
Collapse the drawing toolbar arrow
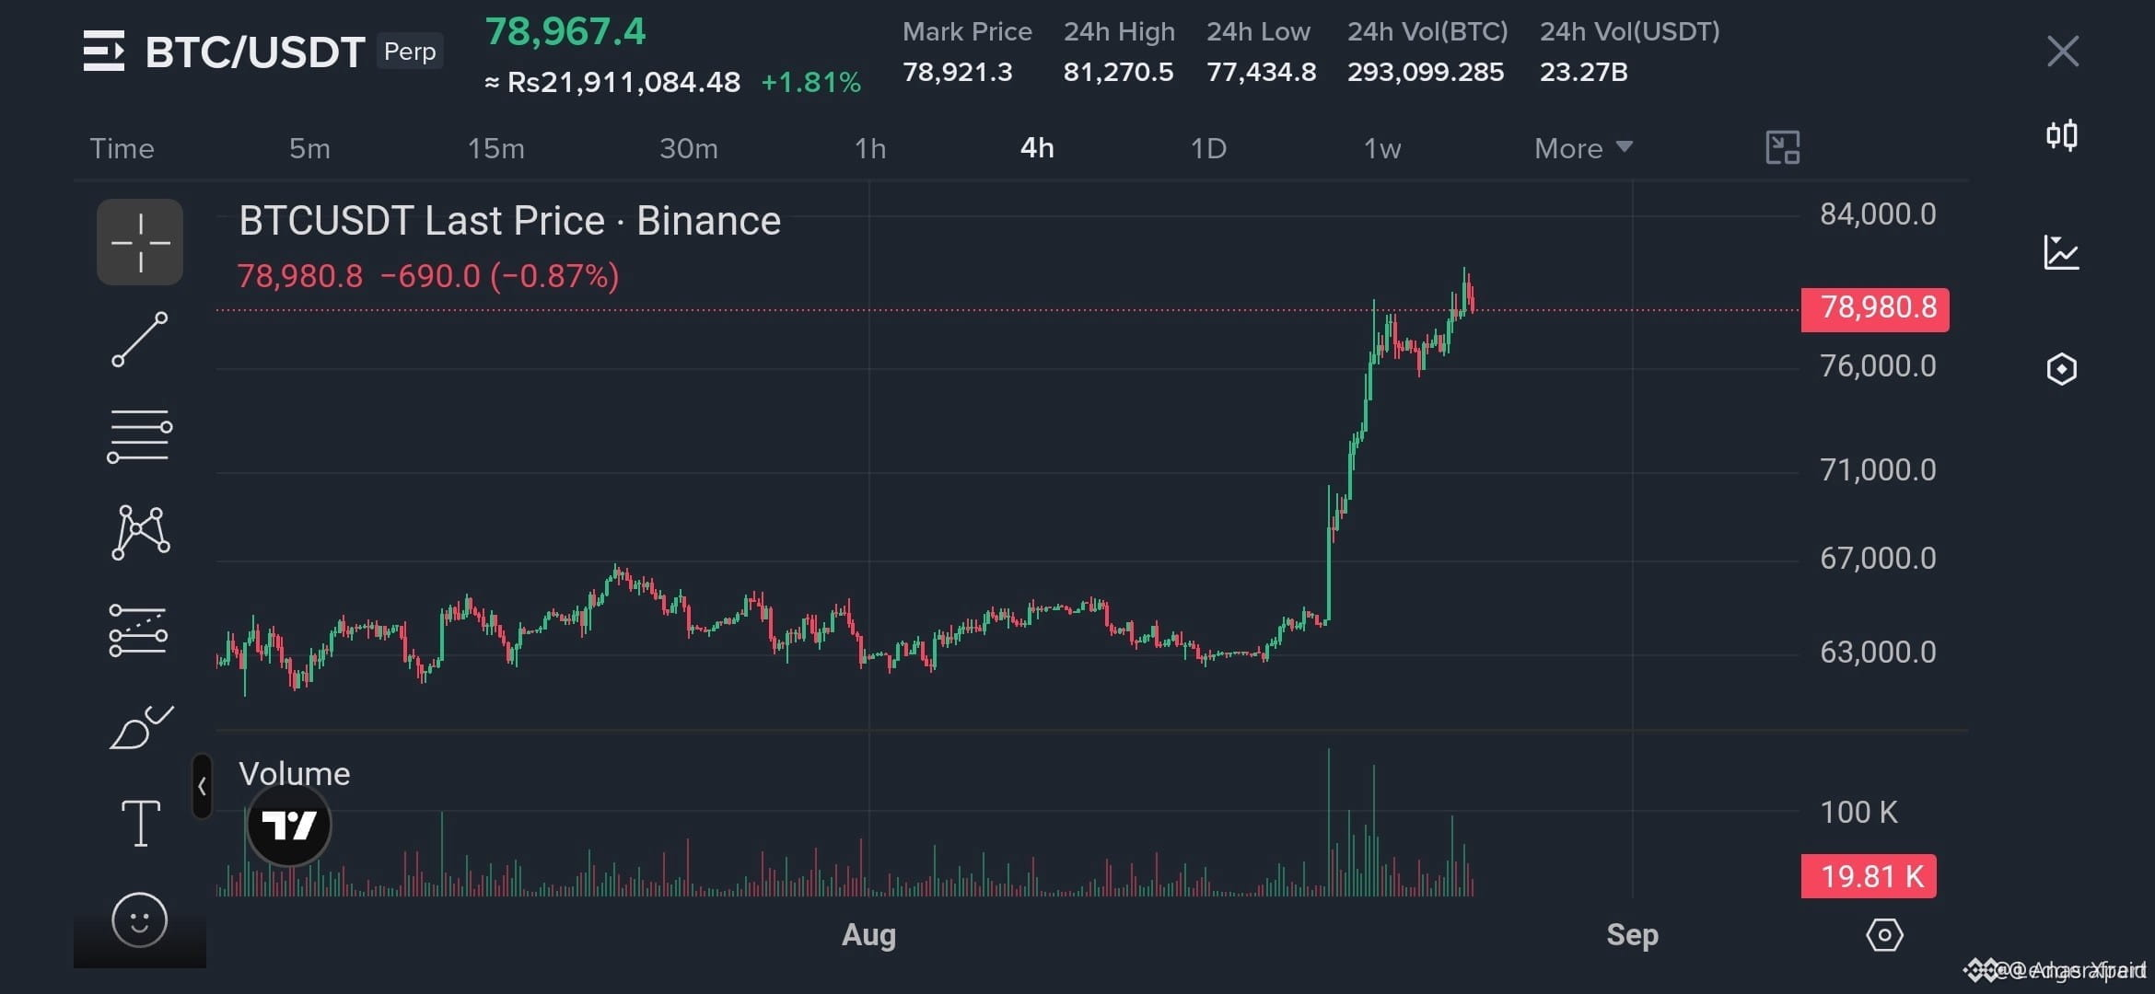coord(202,787)
